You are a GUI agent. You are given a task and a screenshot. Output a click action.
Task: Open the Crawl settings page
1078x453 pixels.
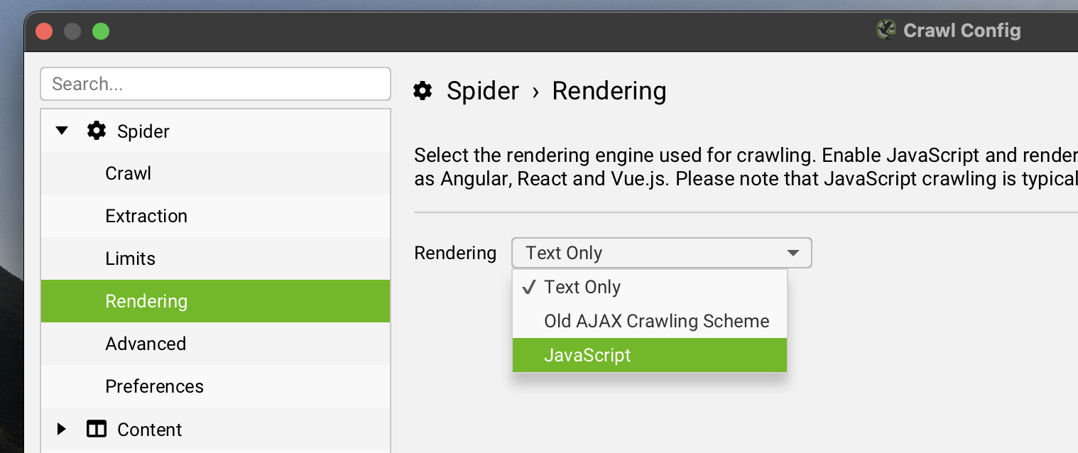point(129,173)
